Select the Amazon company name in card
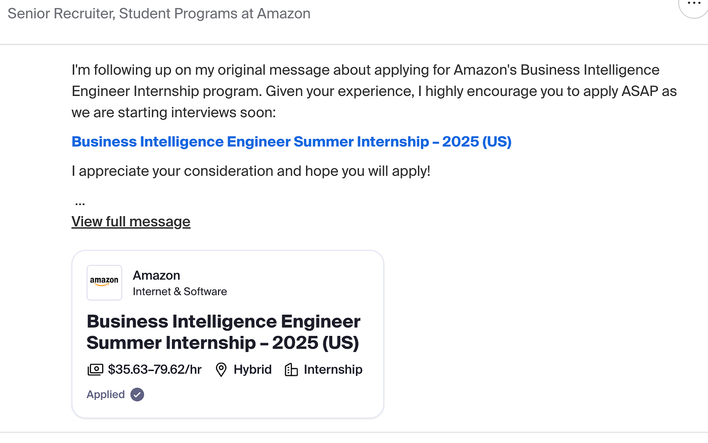Viewport: 708px width, 443px height. pyautogui.click(x=156, y=275)
